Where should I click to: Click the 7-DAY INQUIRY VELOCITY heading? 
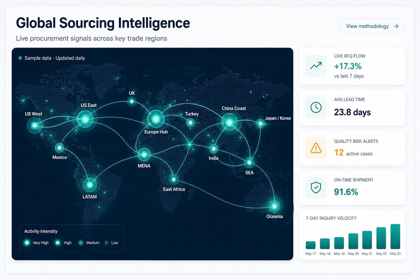click(331, 218)
